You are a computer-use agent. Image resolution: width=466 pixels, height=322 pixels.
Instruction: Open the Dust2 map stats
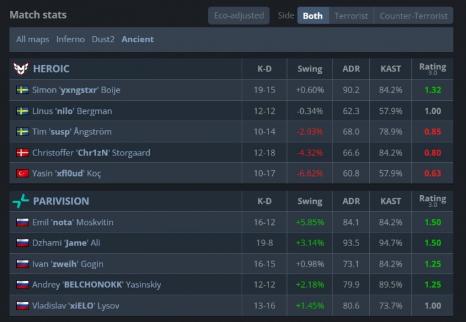coord(103,39)
